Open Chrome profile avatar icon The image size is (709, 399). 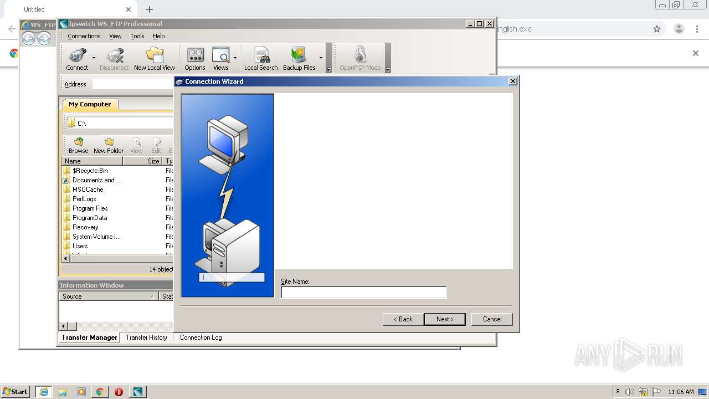click(x=679, y=29)
